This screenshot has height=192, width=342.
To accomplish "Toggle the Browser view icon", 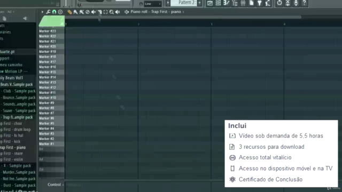I will click(235, 3).
